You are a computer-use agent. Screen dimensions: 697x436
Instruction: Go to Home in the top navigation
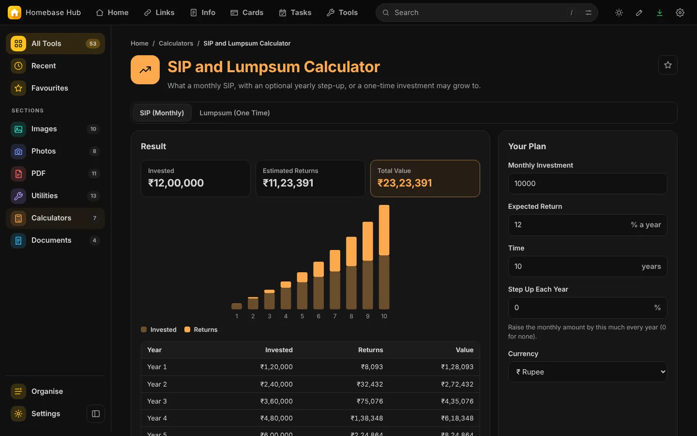click(112, 13)
